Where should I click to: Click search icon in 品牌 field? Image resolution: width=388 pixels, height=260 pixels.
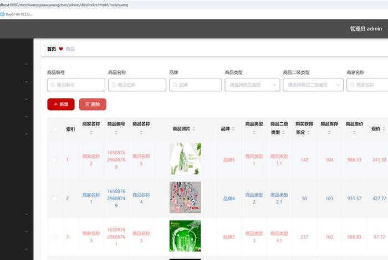(175, 85)
